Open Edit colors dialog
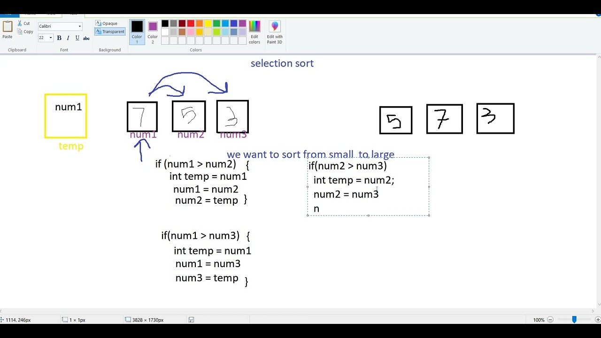Viewport: 601px width, 338px height. pyautogui.click(x=254, y=32)
